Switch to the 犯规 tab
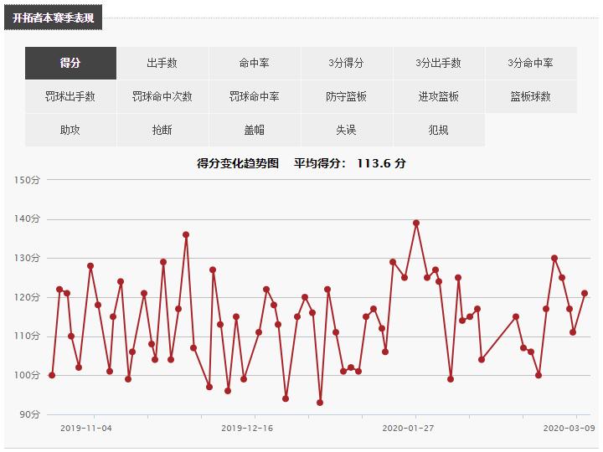 [x=438, y=130]
